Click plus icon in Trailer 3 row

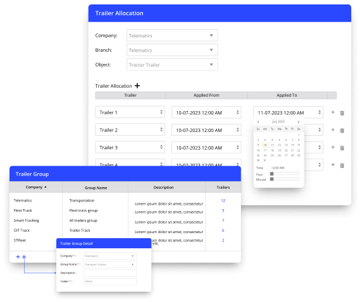(x=333, y=147)
